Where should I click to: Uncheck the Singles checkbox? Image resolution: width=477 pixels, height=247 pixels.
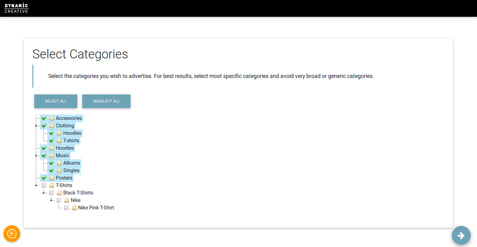(51, 171)
